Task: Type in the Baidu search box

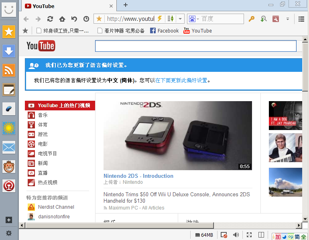Action: tap(222, 19)
